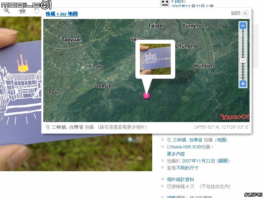
Task: Click the 24°55' 02" N coordinates text
Action: (221, 127)
